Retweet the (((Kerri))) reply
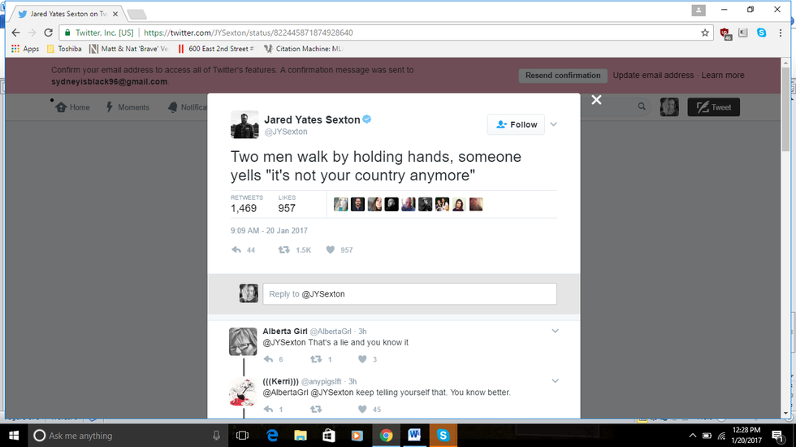This screenshot has height=447, width=796. tap(316, 409)
